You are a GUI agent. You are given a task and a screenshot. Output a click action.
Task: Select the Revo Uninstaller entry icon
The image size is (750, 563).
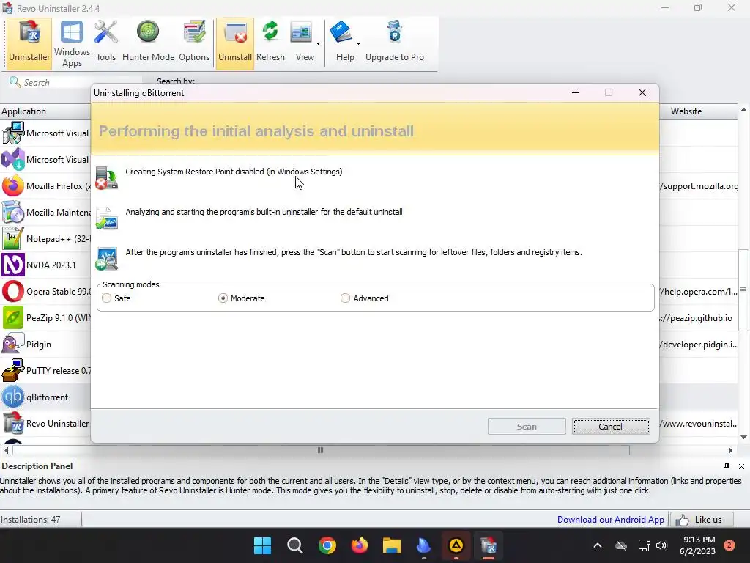(13, 423)
